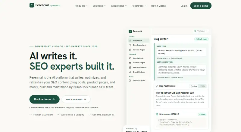
Task: Click the Perennial logo icon in header
Action: (x=32, y=5)
